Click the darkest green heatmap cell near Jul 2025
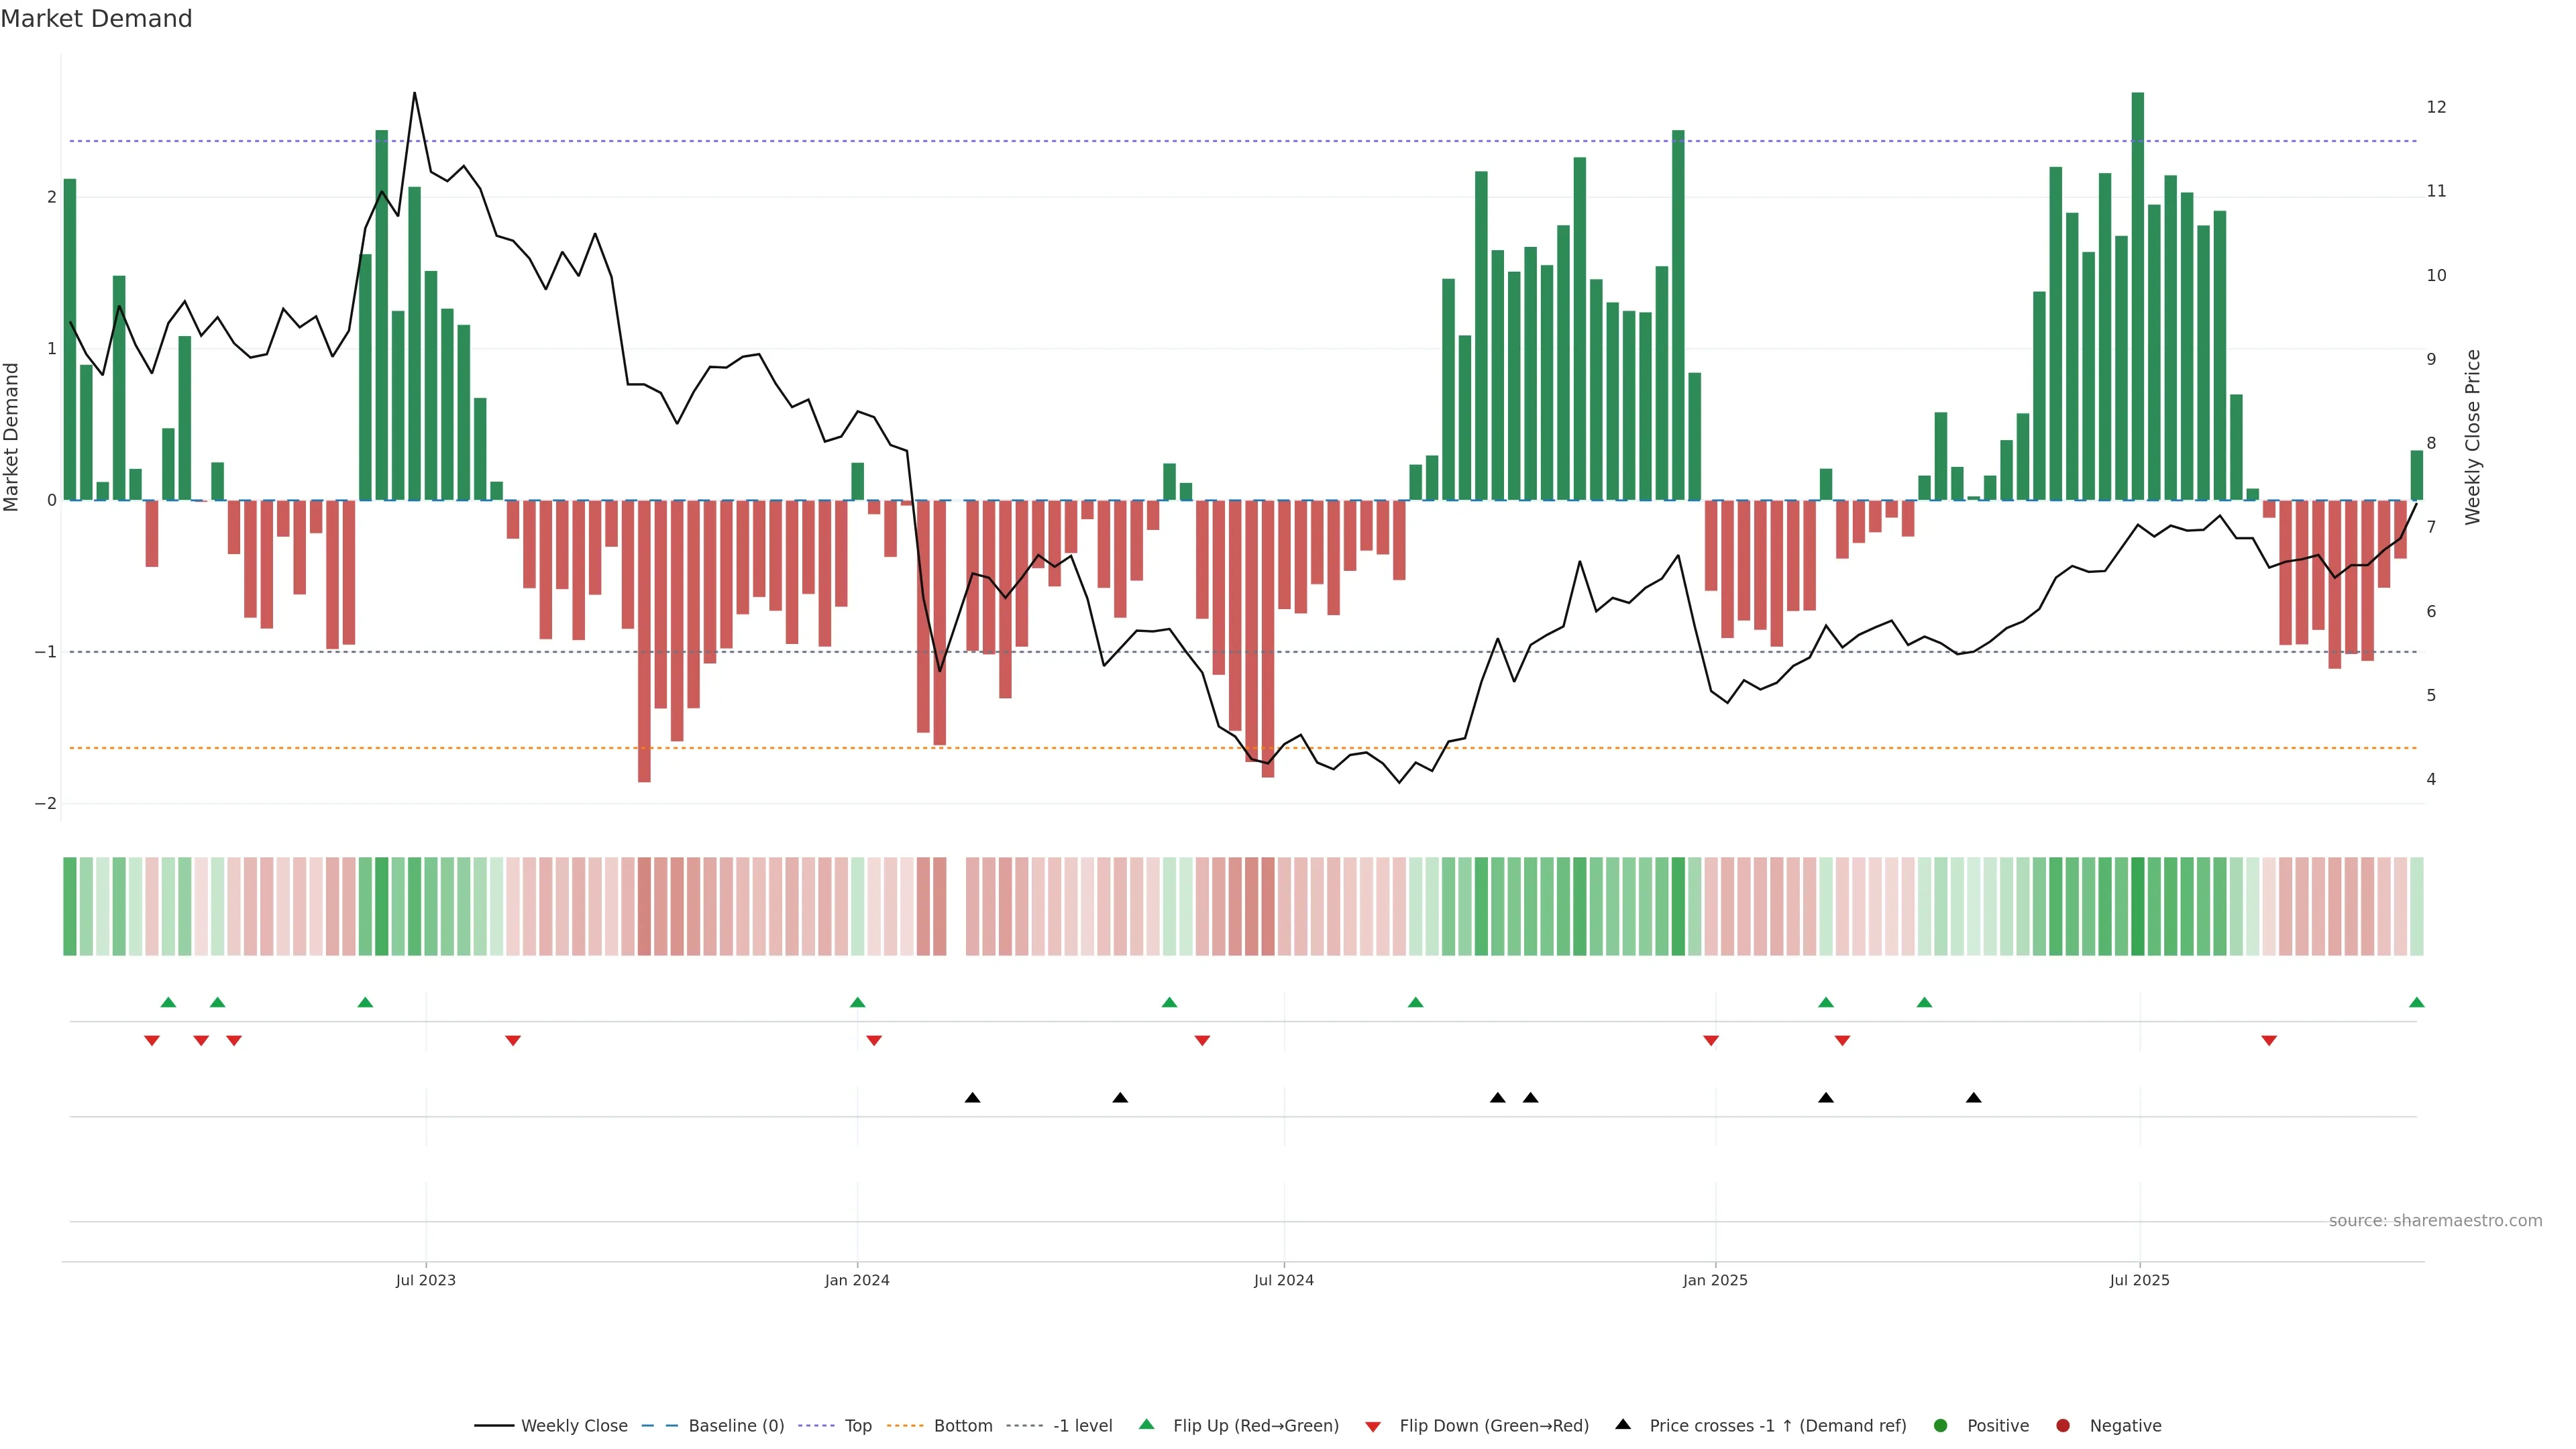The image size is (2576, 1449). [2138, 906]
